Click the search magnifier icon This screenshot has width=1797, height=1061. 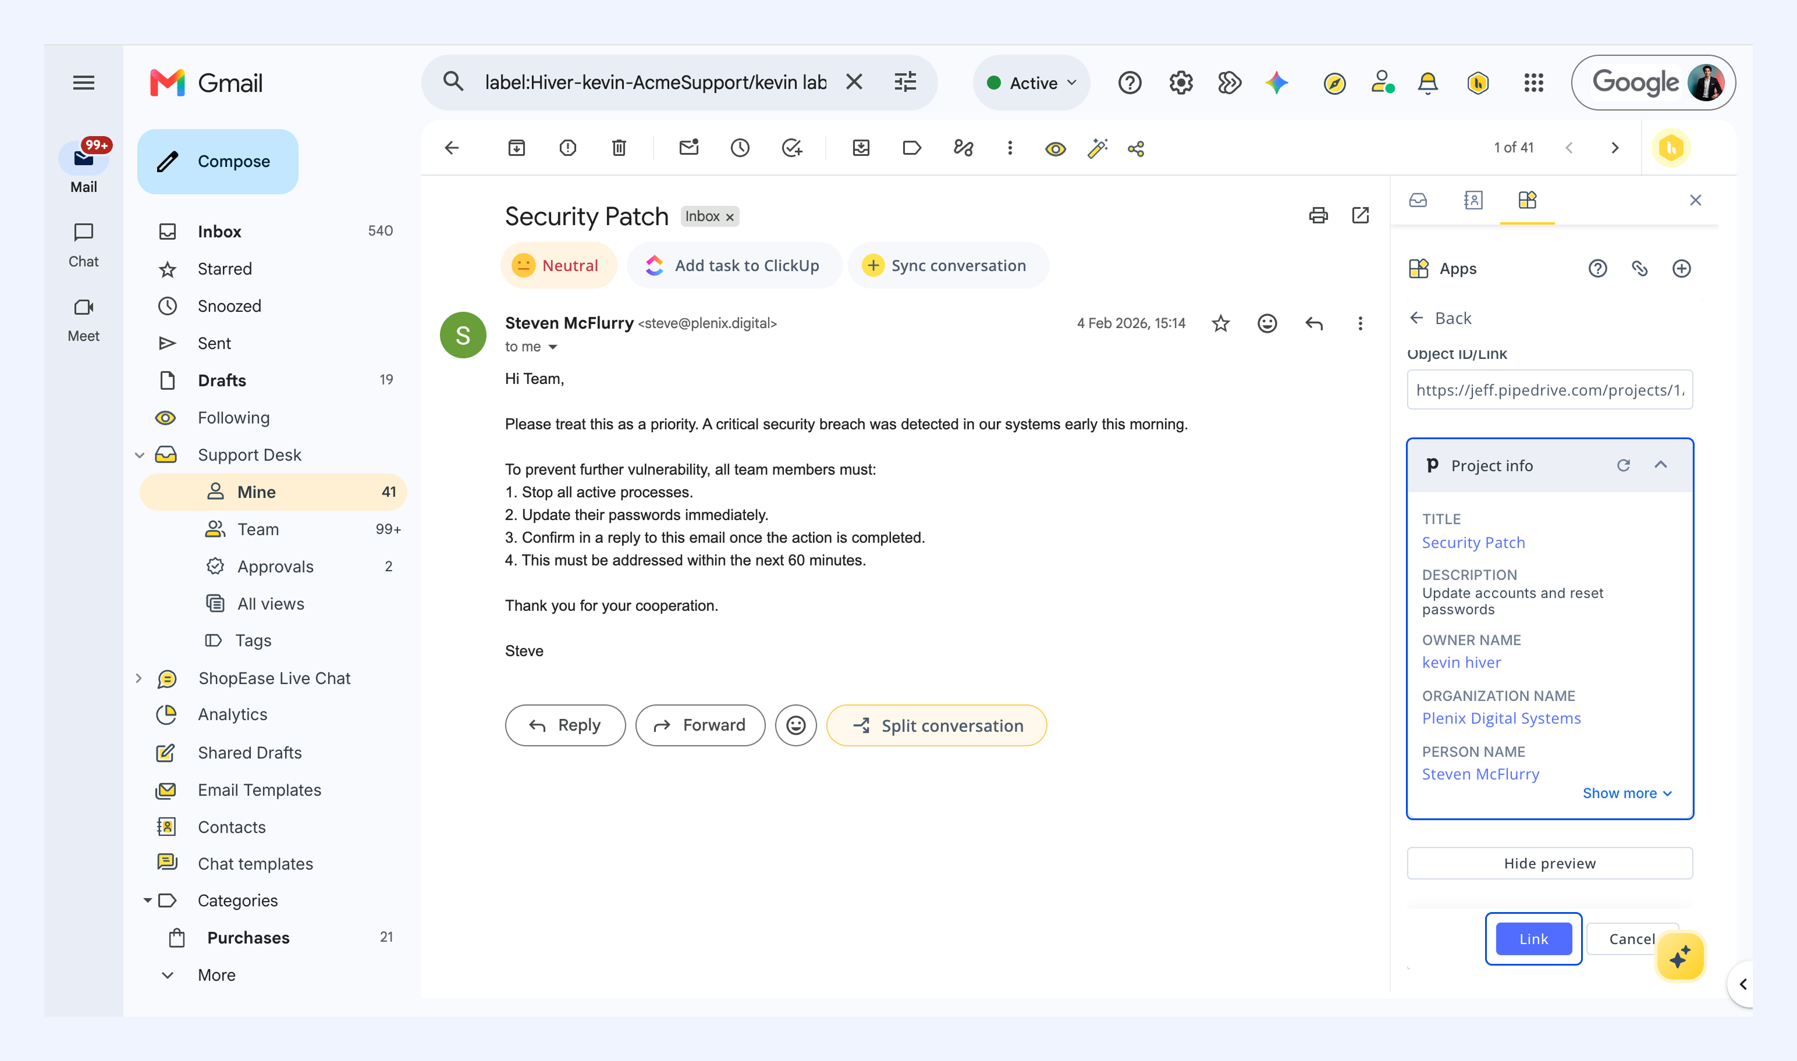pyautogui.click(x=453, y=82)
